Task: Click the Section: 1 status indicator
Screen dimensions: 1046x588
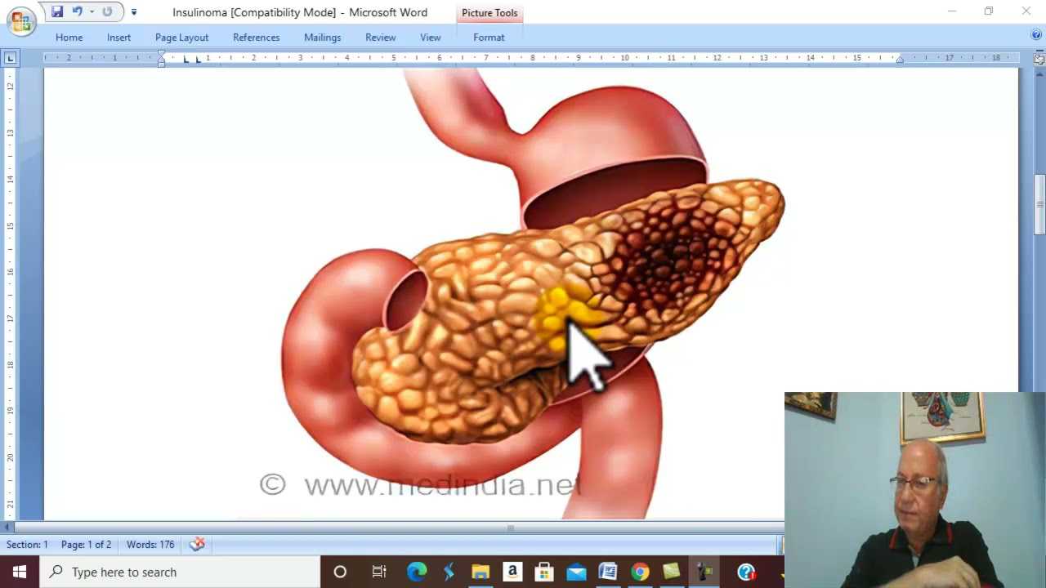Action: pos(27,545)
